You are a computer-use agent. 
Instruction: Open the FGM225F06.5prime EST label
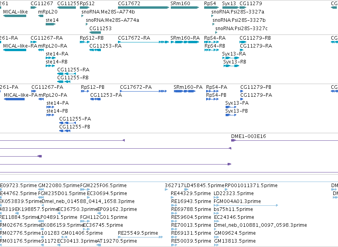pyautogui.click(x=103, y=185)
